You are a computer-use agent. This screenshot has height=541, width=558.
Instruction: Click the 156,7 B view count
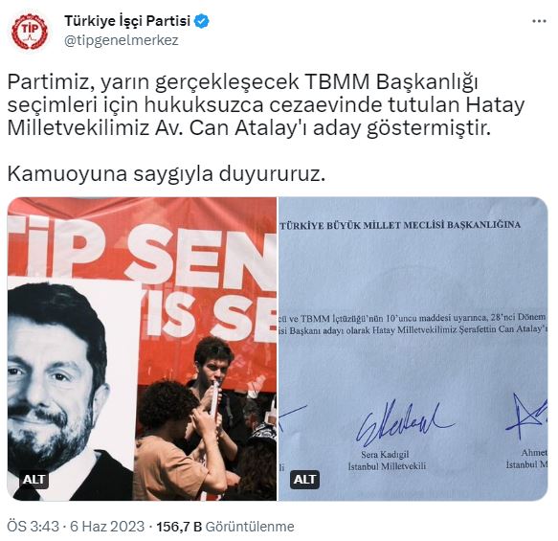(179, 527)
